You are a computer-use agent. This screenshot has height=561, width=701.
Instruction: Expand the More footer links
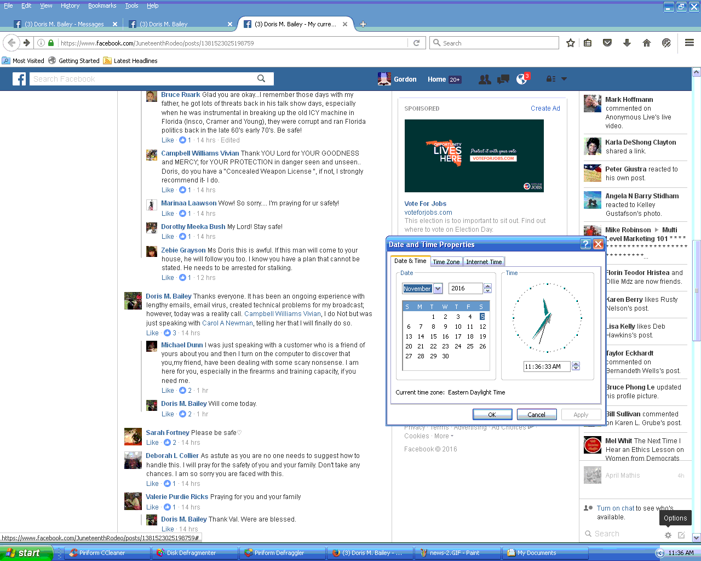click(x=444, y=436)
